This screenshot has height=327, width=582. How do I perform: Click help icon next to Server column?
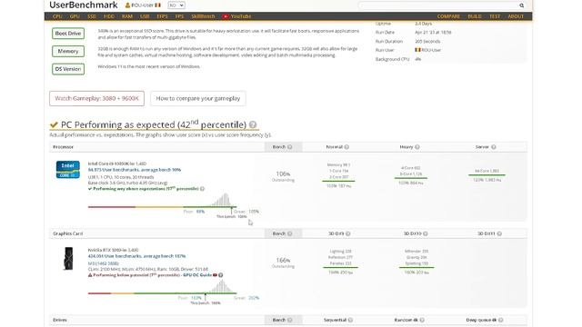pos(494,147)
